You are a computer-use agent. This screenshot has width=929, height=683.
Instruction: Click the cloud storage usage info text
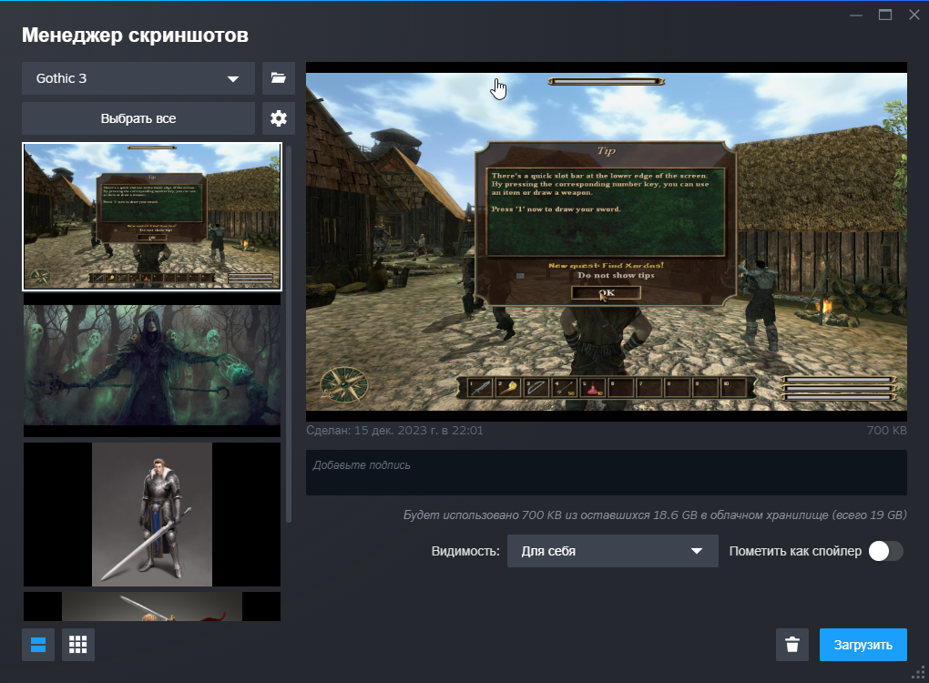click(x=655, y=515)
